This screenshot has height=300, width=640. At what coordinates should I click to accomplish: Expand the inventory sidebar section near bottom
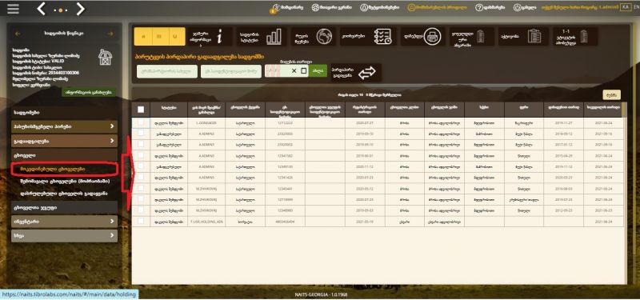point(65,222)
